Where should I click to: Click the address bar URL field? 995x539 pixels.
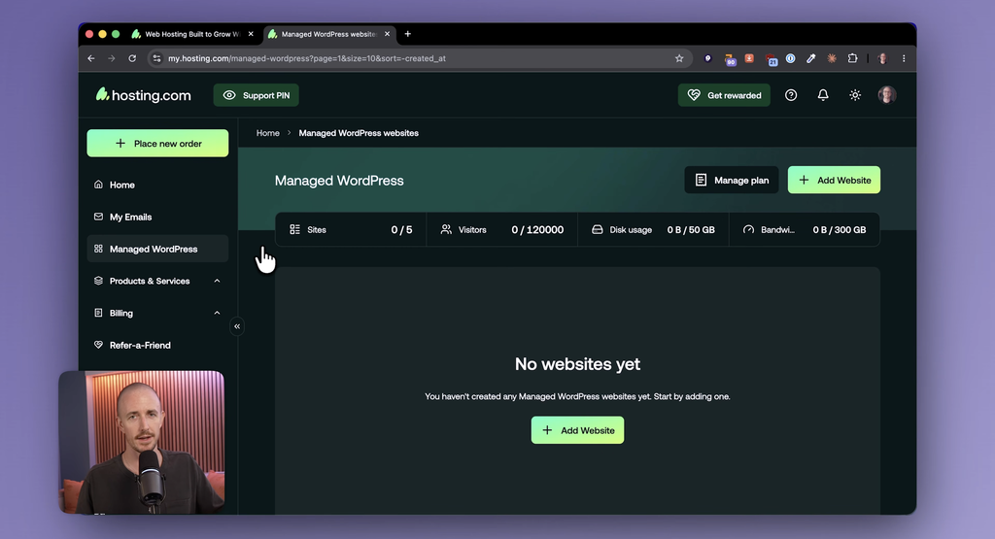419,58
